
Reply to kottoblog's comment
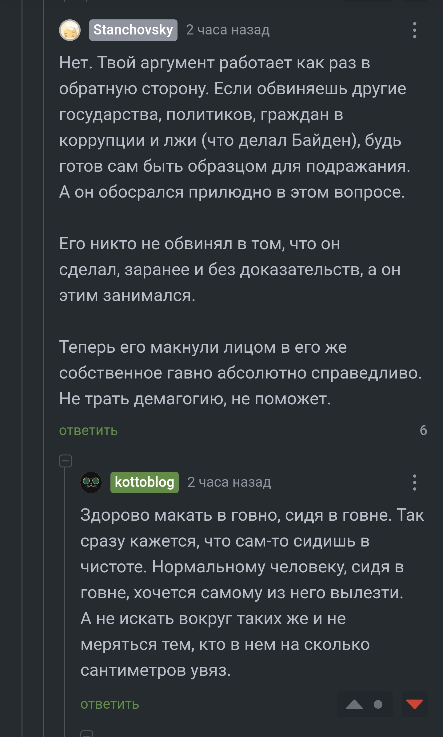[110, 704]
